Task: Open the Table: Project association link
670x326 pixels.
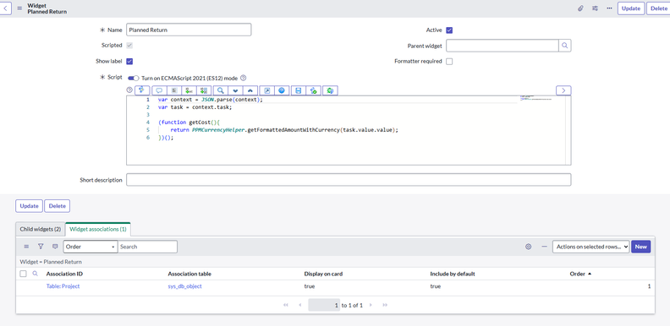Action: (63, 286)
